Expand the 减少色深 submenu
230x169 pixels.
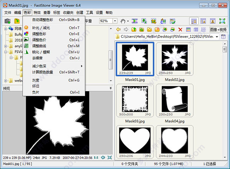(58, 66)
